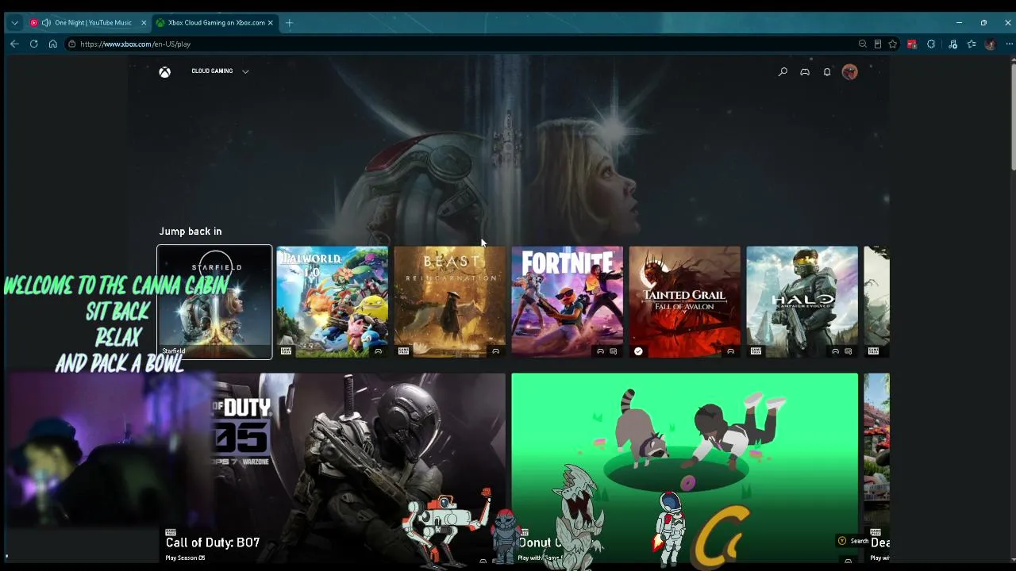Viewport: 1016px width, 571px height.
Task: Click the Game Pass badge on Beast tile
Action: (x=403, y=351)
